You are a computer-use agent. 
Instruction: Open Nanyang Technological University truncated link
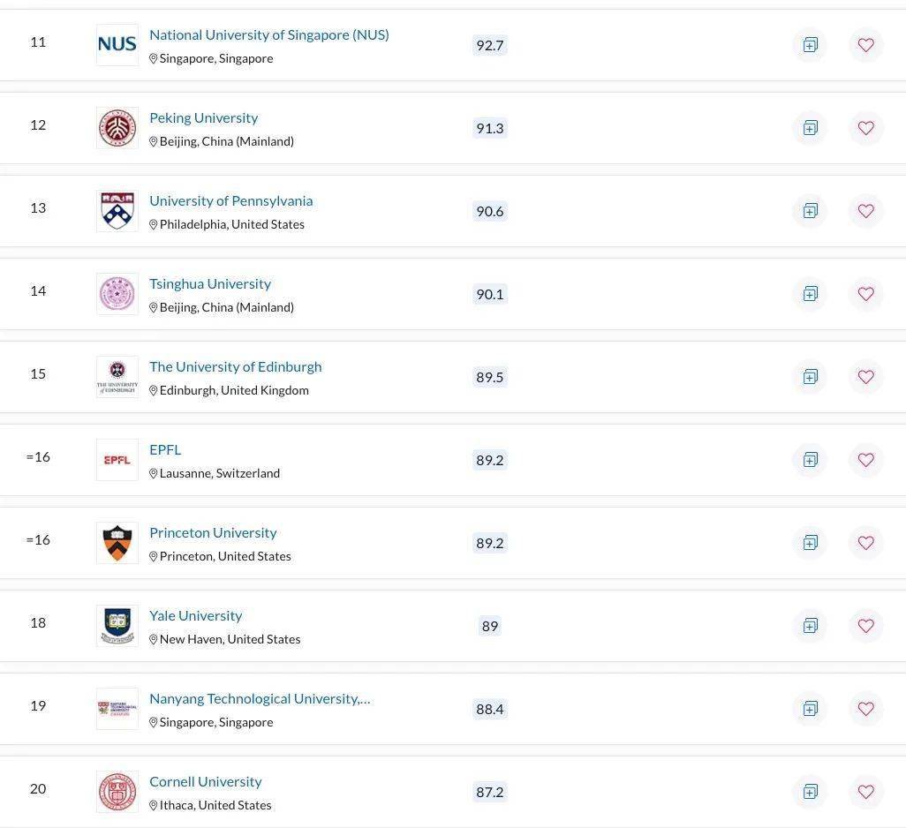coord(260,698)
